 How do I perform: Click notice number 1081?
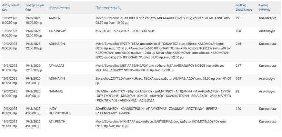[239, 31]
